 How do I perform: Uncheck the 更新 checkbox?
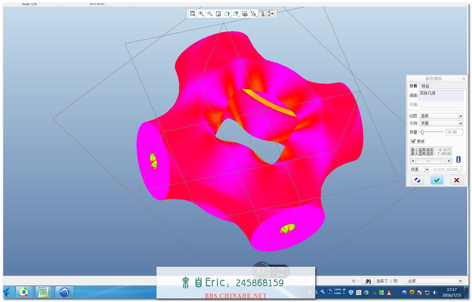[x=413, y=141]
